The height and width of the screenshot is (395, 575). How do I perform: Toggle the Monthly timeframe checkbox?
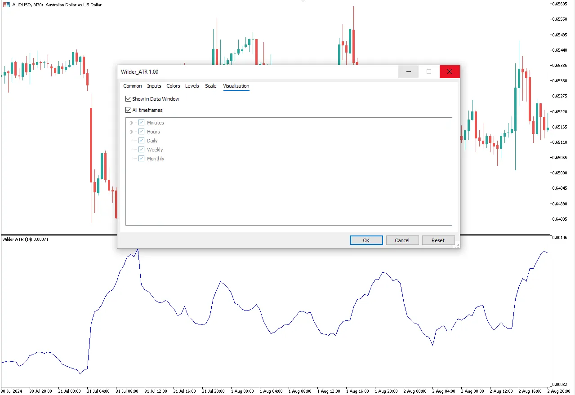point(142,159)
